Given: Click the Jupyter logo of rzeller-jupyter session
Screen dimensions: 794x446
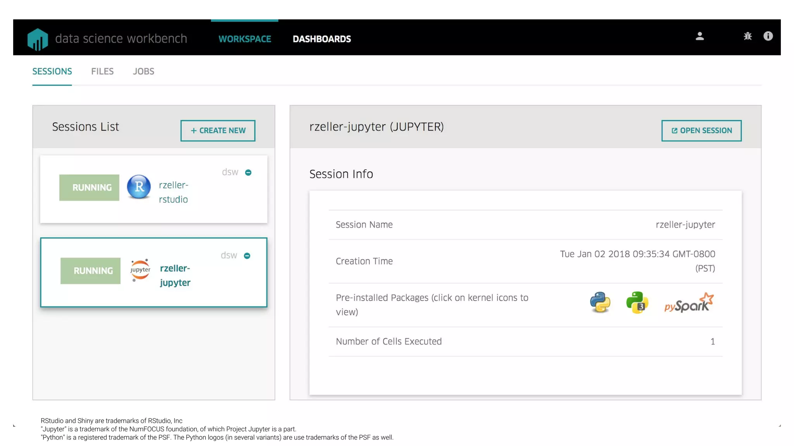Looking at the screenshot, I should click(x=140, y=270).
